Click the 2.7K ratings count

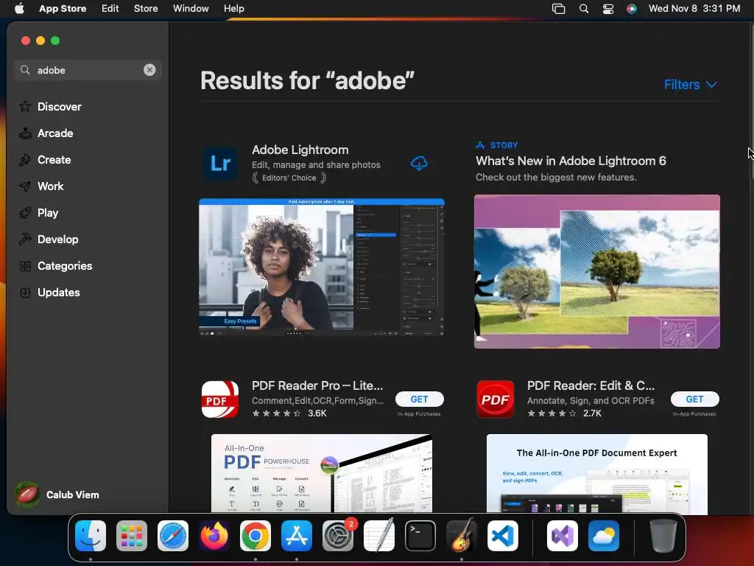pos(592,413)
